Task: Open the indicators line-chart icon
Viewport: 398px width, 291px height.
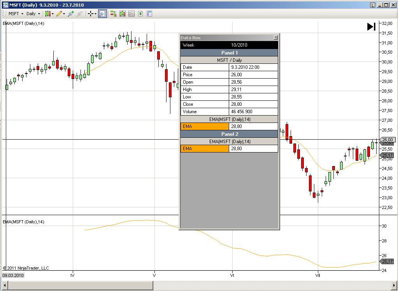Action: pyautogui.click(x=131, y=14)
